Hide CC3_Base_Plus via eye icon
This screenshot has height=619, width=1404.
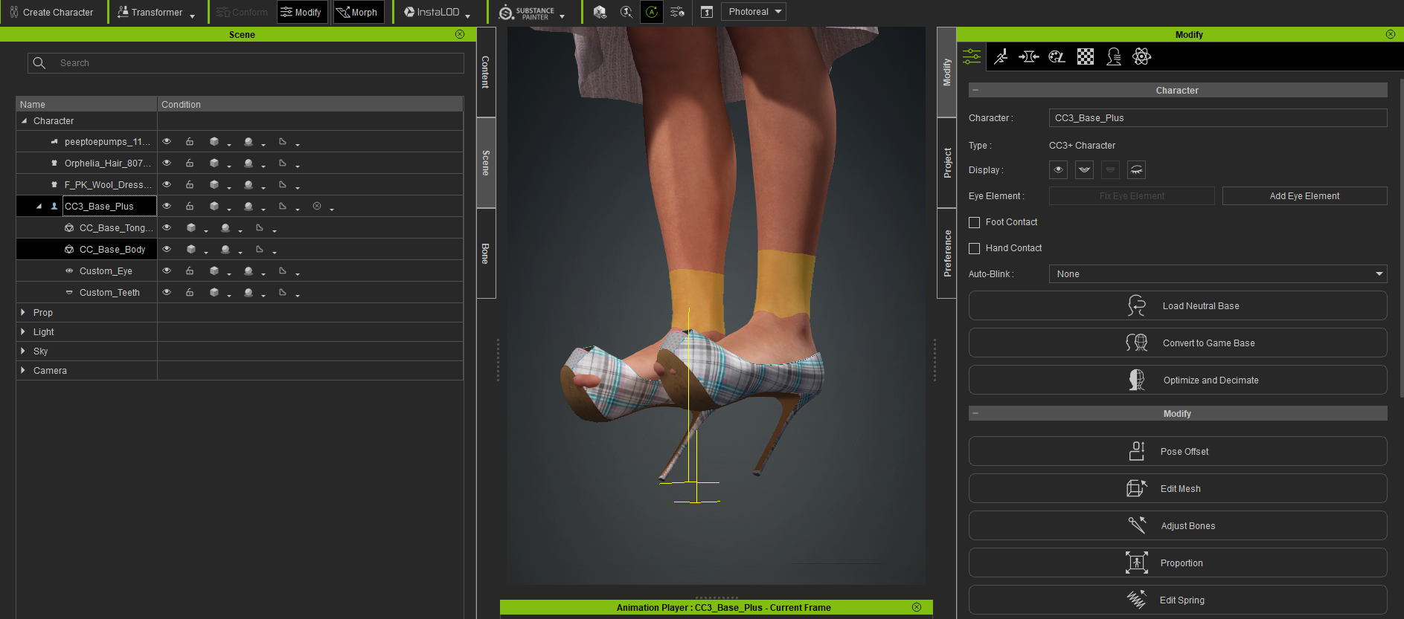167,206
